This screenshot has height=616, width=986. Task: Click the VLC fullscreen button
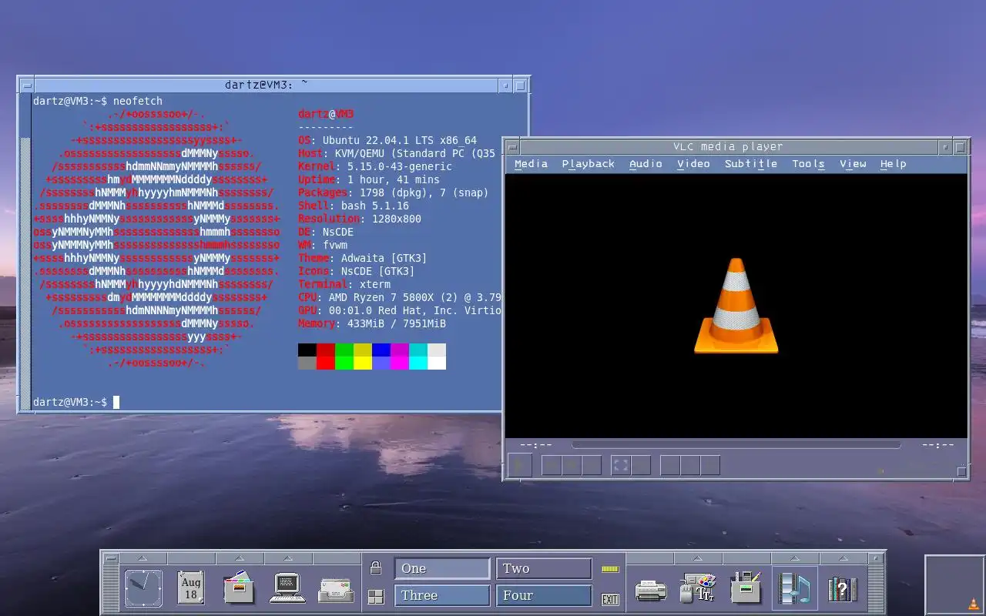click(621, 465)
